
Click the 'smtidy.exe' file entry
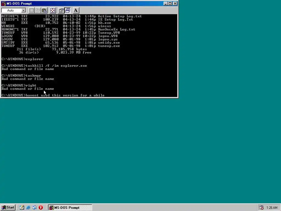(61, 43)
